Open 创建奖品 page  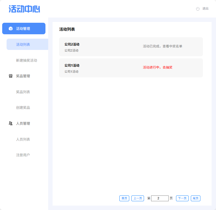[23, 107]
